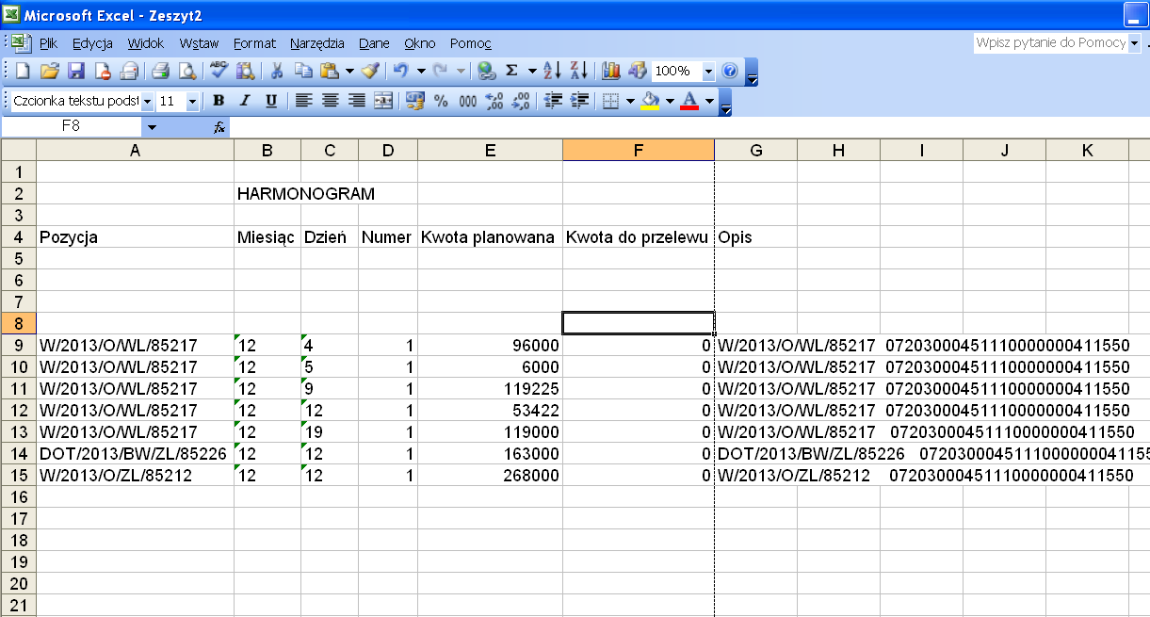Screen dimensions: 1150x617
Task: Open the Wstaw menu
Action: tap(199, 43)
